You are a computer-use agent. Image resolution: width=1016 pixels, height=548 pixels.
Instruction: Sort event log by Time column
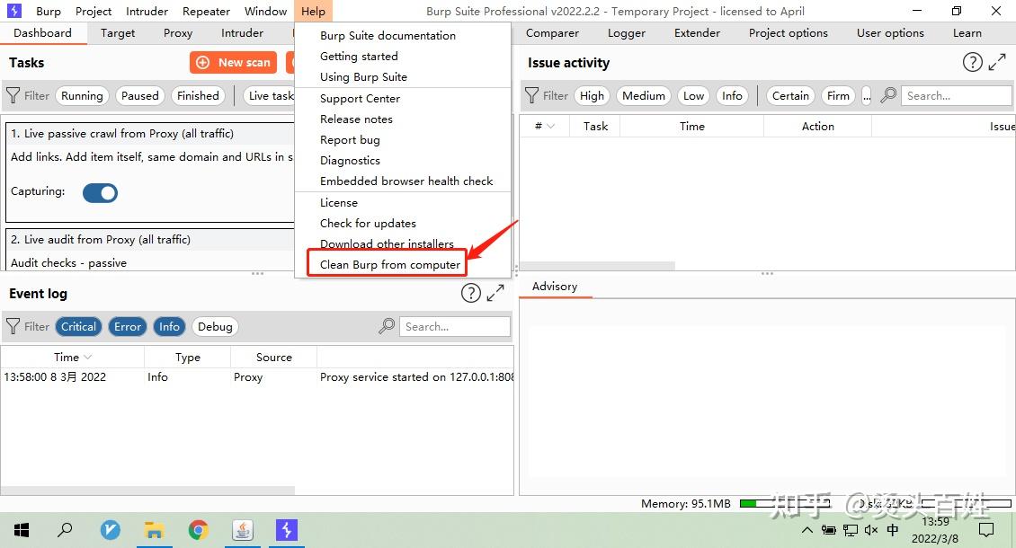click(x=72, y=357)
